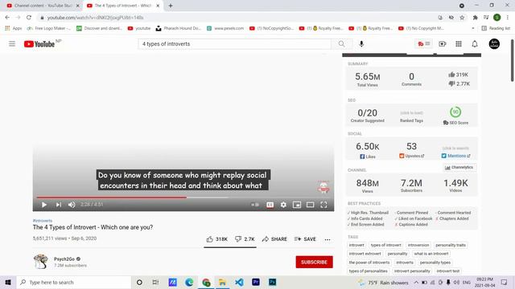Open the Chrome three-dot menu
Image resolution: width=515 pixels, height=289 pixels.
508,18
